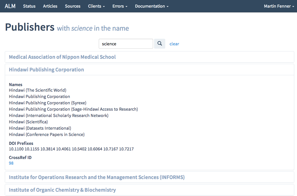Click the Publishers page heading
This screenshot has width=297, height=196.
[30, 27]
